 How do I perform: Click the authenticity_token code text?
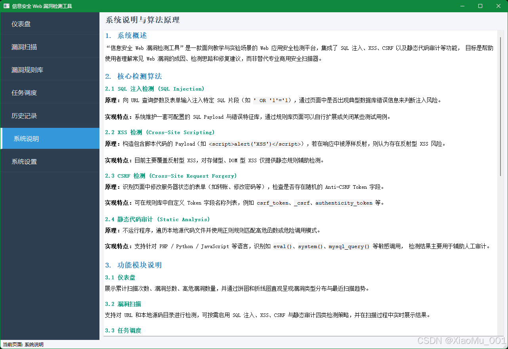(344, 203)
